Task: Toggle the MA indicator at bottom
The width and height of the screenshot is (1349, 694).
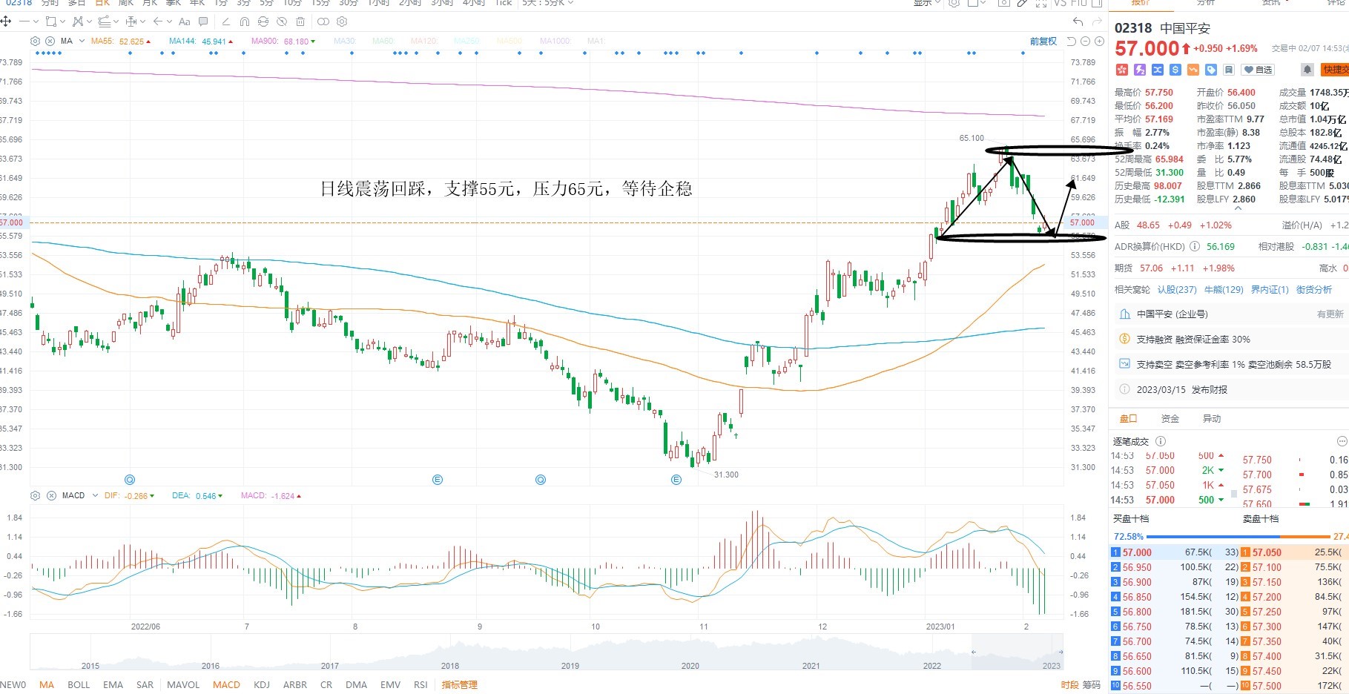Action: (47, 684)
